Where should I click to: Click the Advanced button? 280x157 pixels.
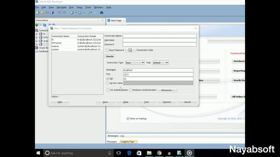click(x=167, y=90)
